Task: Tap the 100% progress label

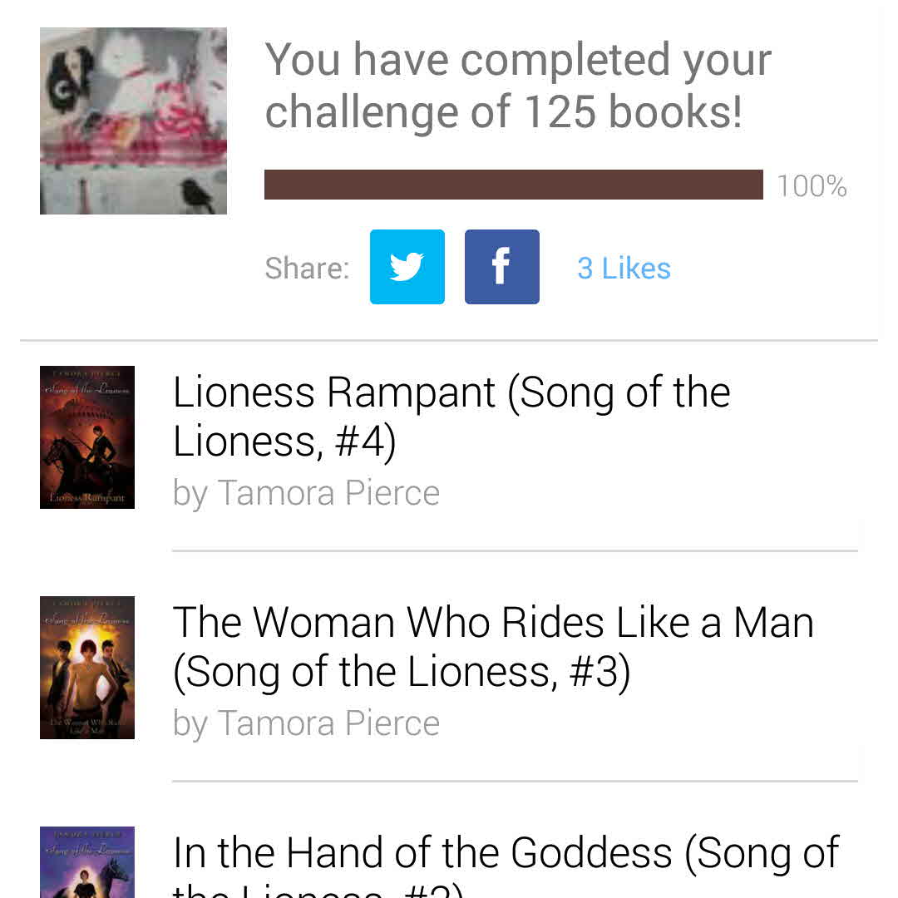Action: pyautogui.click(x=812, y=186)
